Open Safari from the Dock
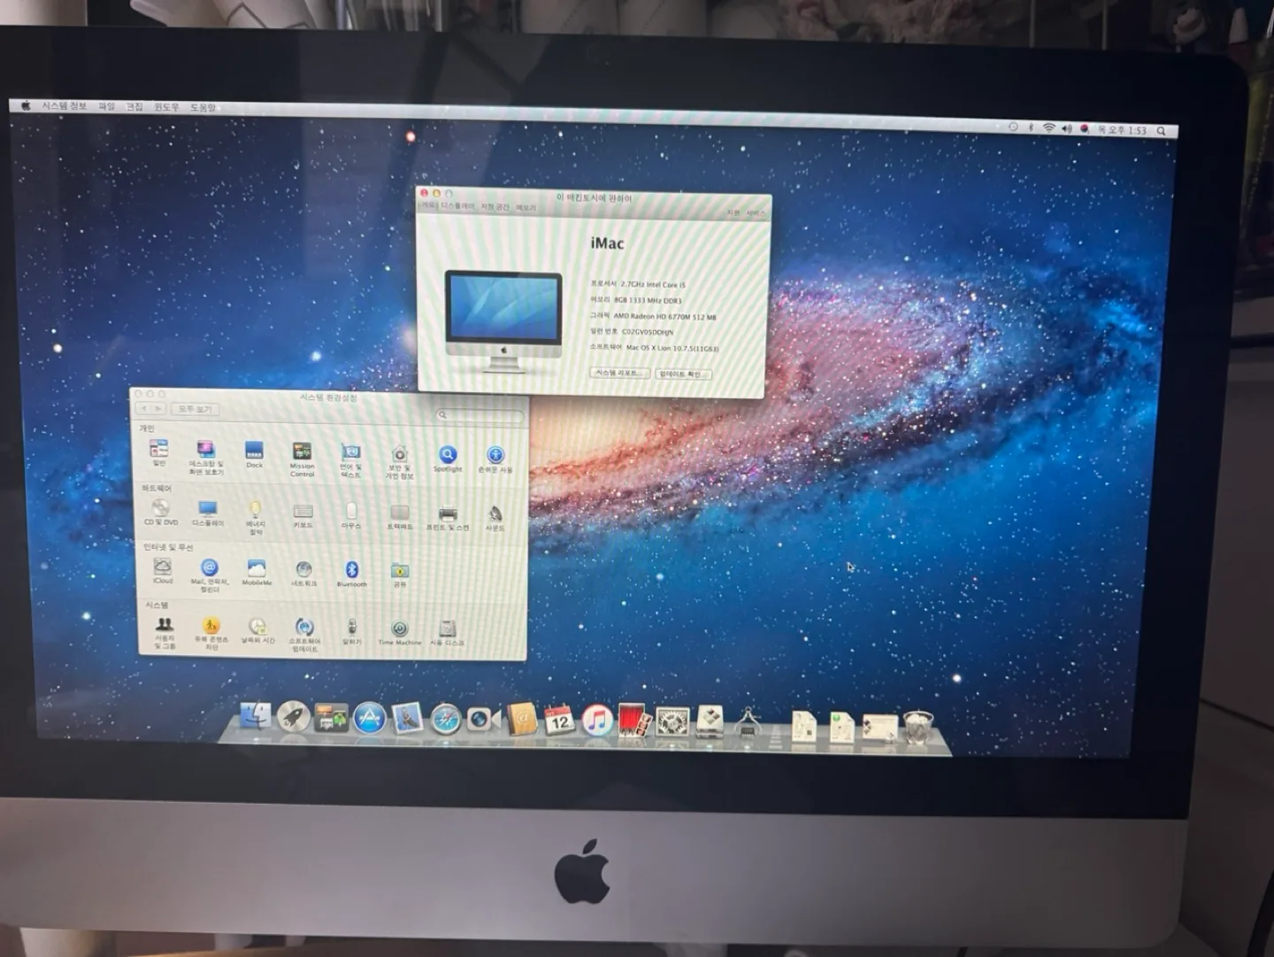Screen dimensions: 1274x957 pyautogui.click(x=445, y=719)
